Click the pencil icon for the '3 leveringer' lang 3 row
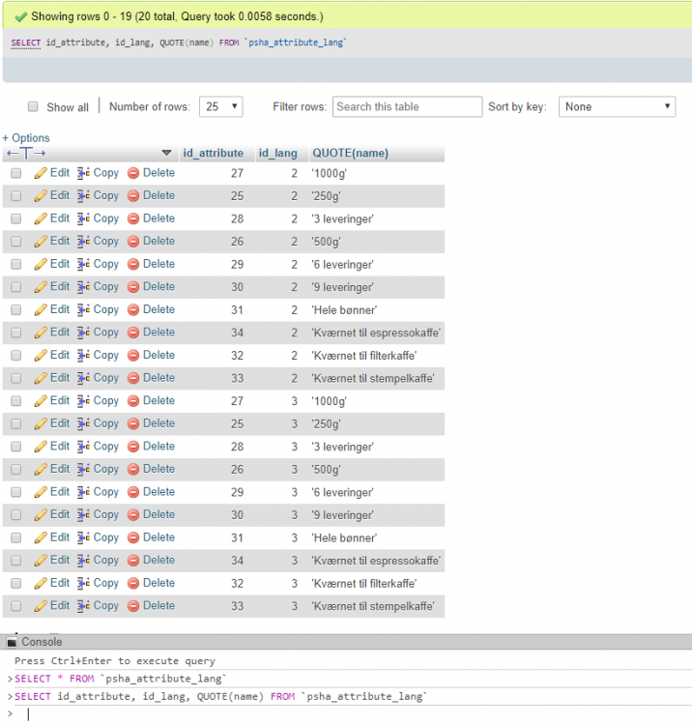The width and height of the screenshot is (692, 725). pyautogui.click(x=41, y=447)
